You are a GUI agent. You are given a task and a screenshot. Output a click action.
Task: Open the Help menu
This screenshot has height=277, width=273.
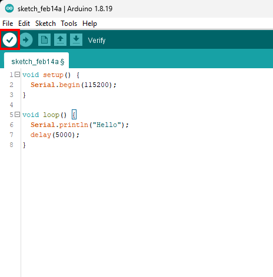click(89, 24)
